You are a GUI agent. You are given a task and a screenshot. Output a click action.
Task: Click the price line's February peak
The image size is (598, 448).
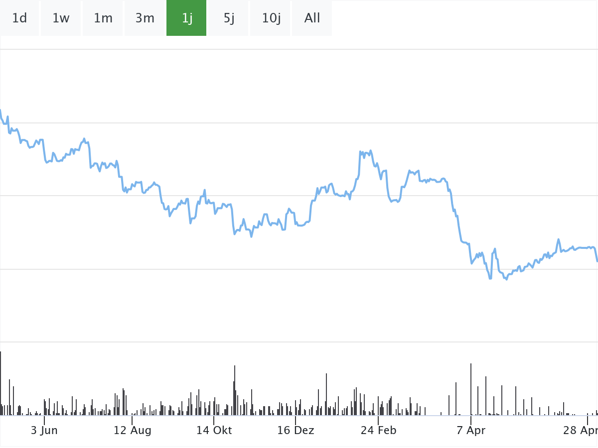point(361,151)
